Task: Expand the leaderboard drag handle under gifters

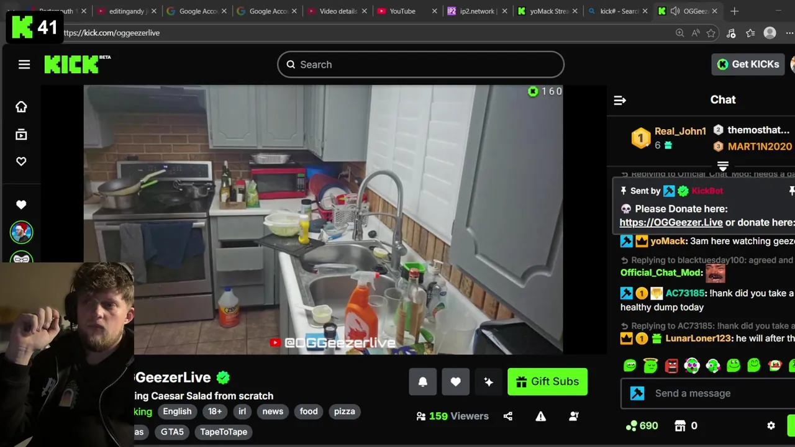Action: (722, 166)
